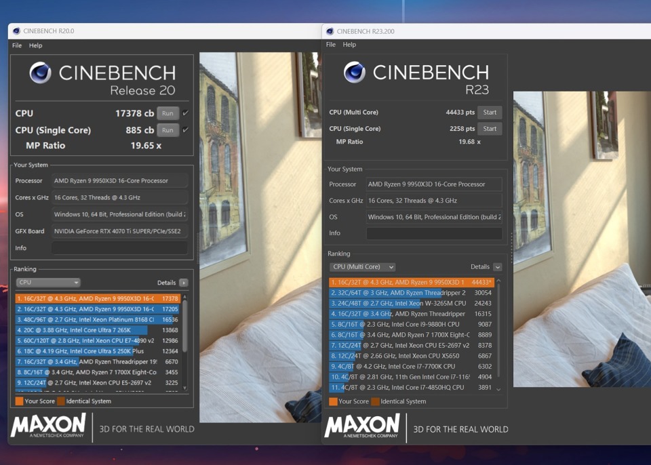Toggle the checkbox beside R20 CPU Run

tap(185, 113)
